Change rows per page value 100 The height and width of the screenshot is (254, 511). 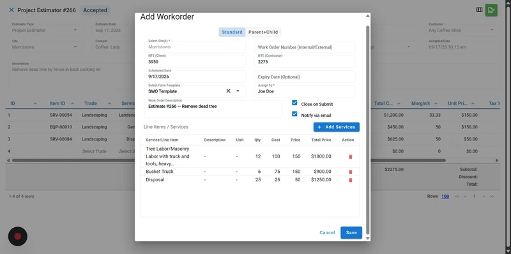[445, 197]
